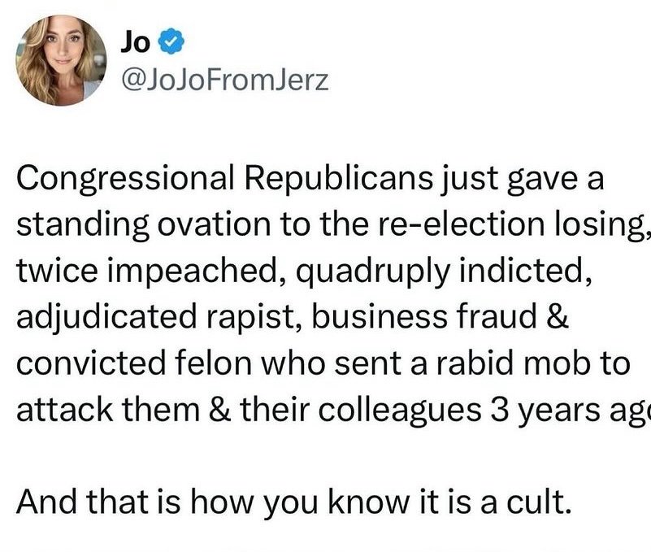Viewport: 651px width, 552px height.
Task: Click the phrase business fraud
Action: 424,316
